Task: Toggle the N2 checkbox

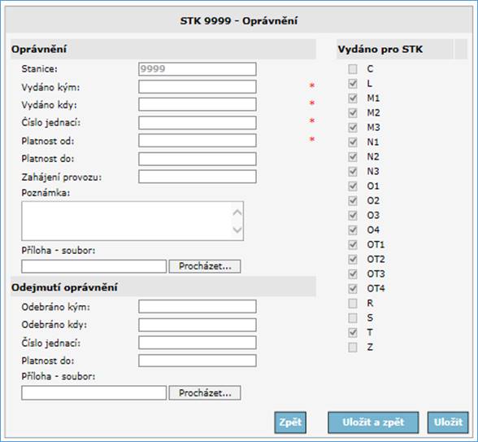Action: [x=353, y=157]
